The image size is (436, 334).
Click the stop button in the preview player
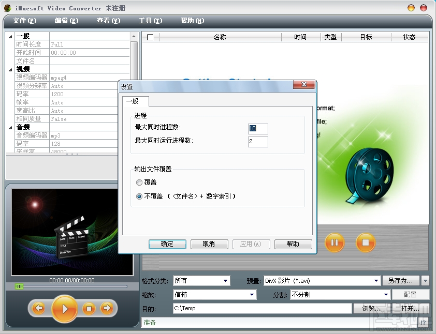[89, 308]
